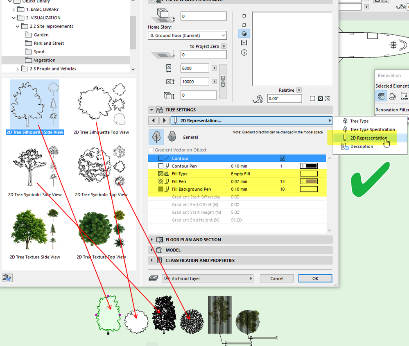409x346 pixels.
Task: Click the library manager icon
Action: click(x=7, y=278)
